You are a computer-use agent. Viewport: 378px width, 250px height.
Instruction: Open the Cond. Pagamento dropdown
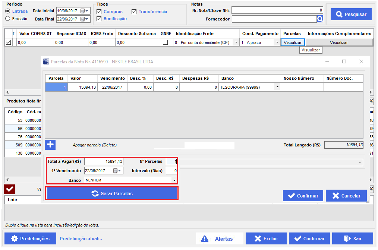(x=277, y=42)
